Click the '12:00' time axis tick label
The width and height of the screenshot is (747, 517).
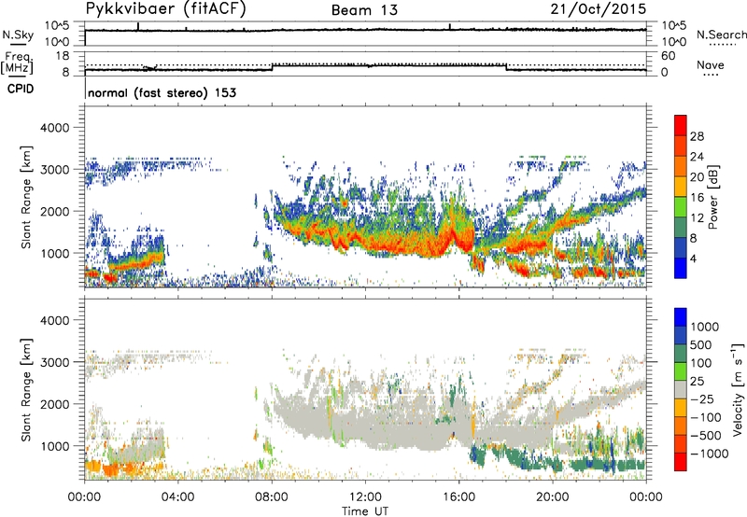[365, 497]
